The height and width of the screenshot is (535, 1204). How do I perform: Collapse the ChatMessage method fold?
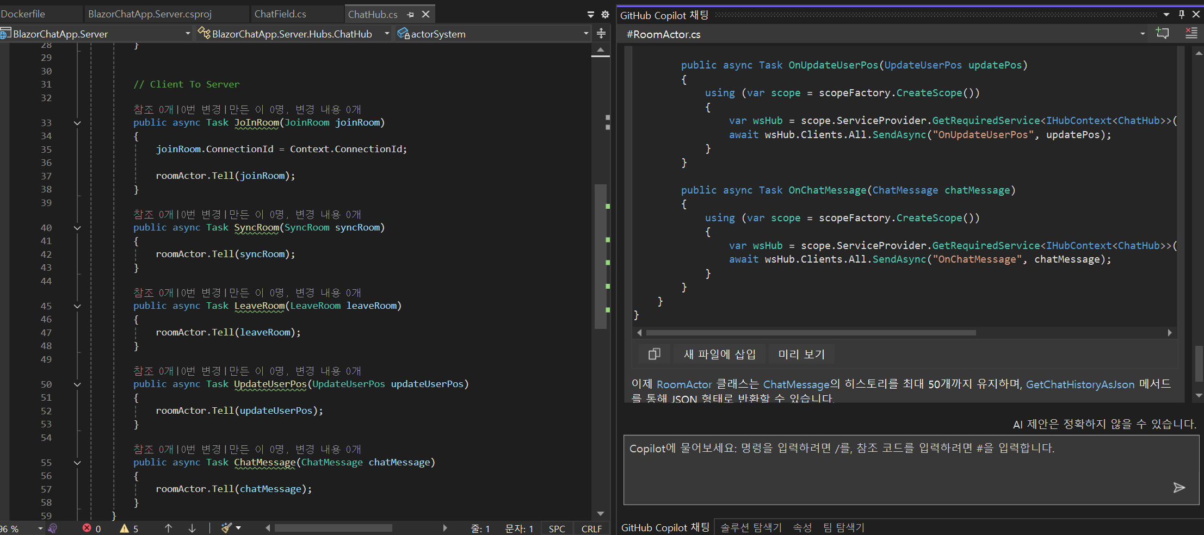click(77, 463)
